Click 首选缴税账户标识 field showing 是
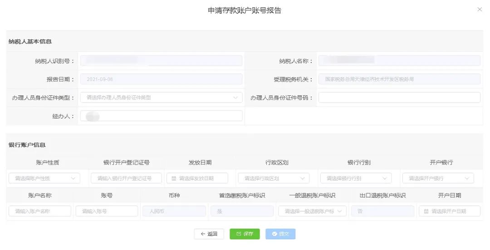Screen dimensions: 490x250 click(242, 211)
